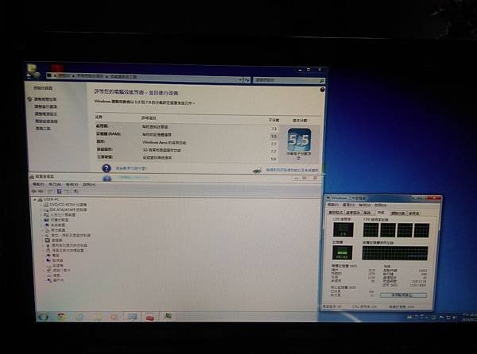Click the USER-PC computer icon in device tree
Viewport: 477px width, 354px height.
40,199
